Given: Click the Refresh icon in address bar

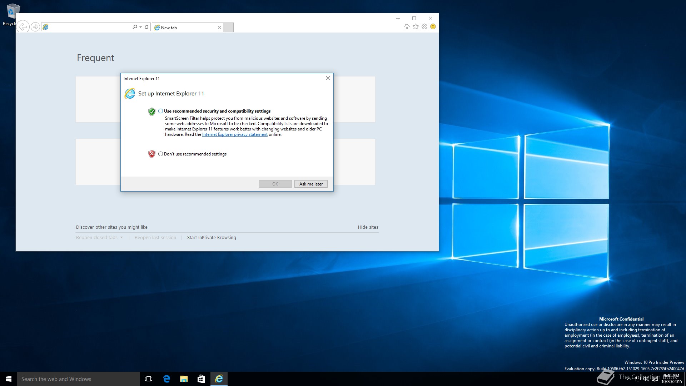Looking at the screenshot, I should tap(146, 27).
